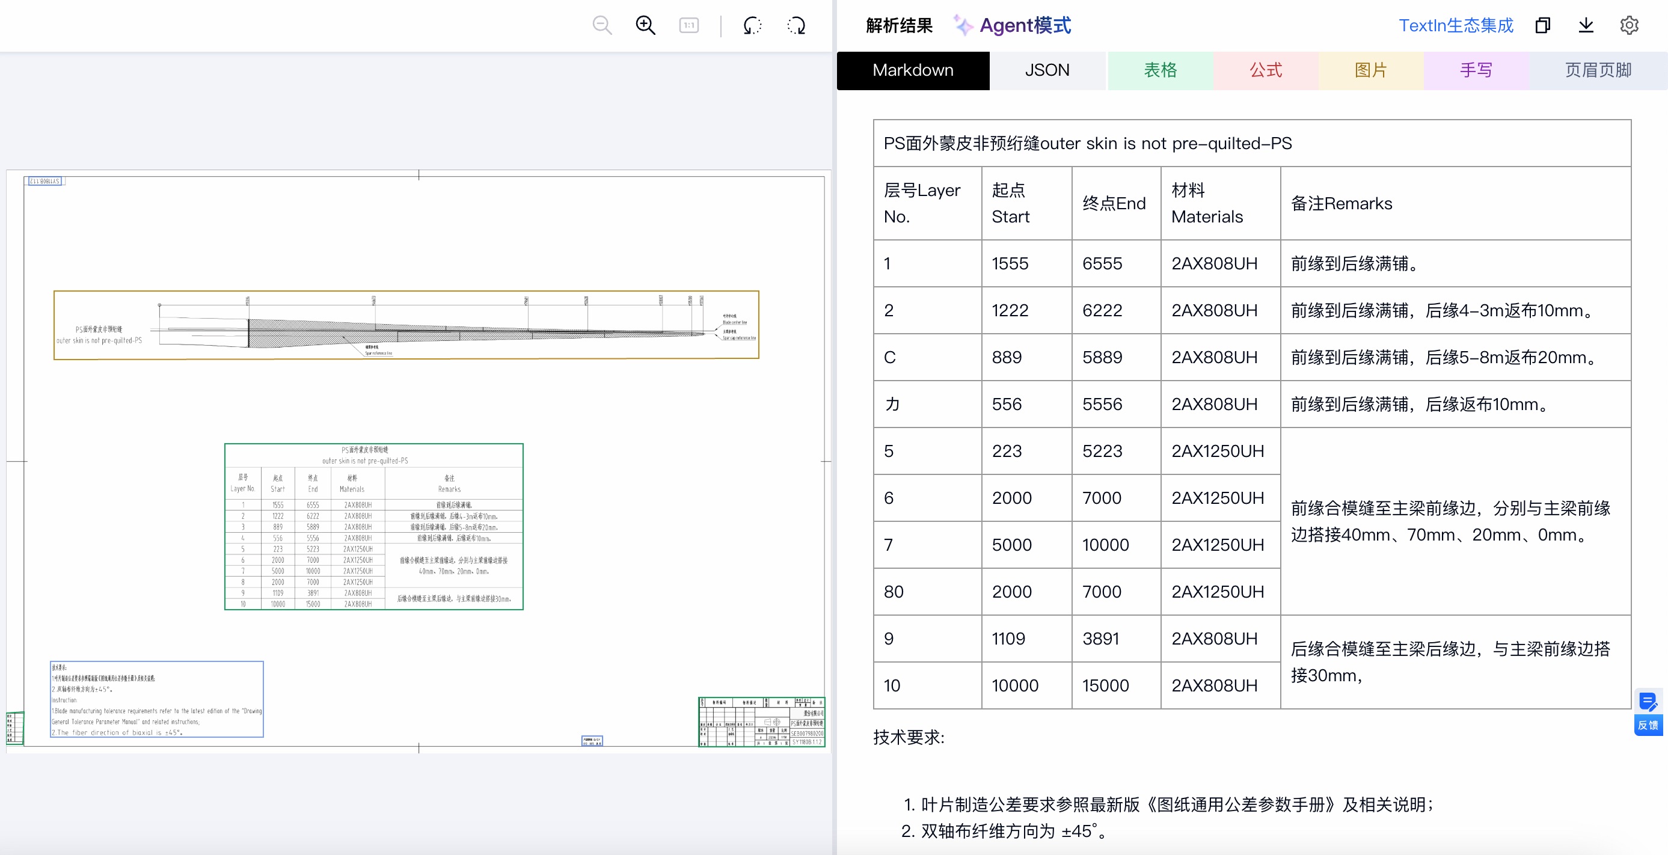Click the start value '1555'
The image size is (1668, 855).
pyautogui.click(x=1010, y=263)
